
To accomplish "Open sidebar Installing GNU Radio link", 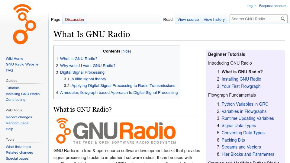I will (23, 94).
